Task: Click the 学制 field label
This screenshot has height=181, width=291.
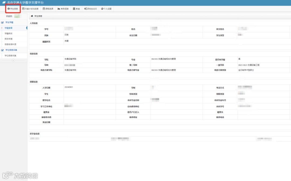Action: click(x=133, y=88)
